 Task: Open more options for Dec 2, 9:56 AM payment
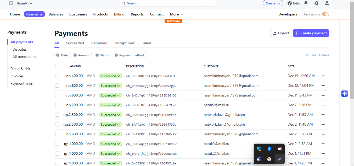point(324,134)
